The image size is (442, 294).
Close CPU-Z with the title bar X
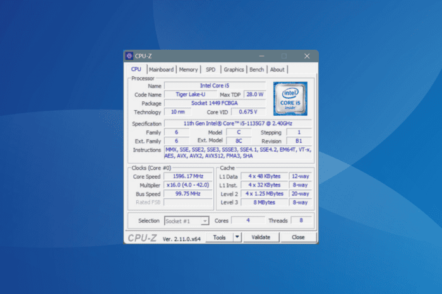(x=307, y=56)
